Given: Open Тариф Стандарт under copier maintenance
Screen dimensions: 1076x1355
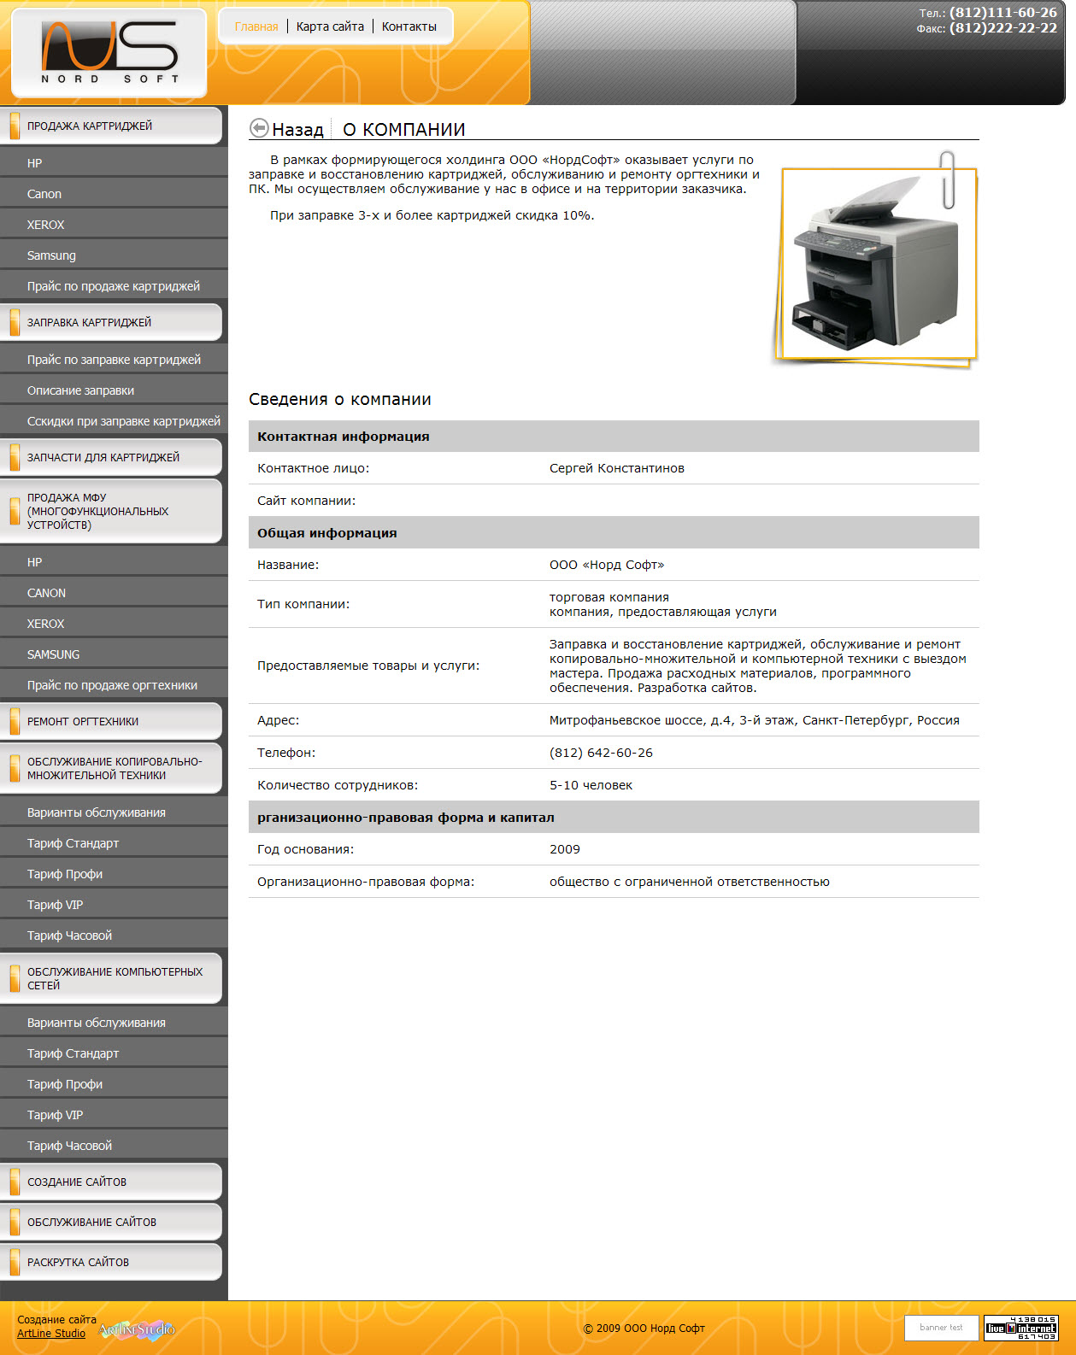Looking at the screenshot, I should click(x=114, y=843).
